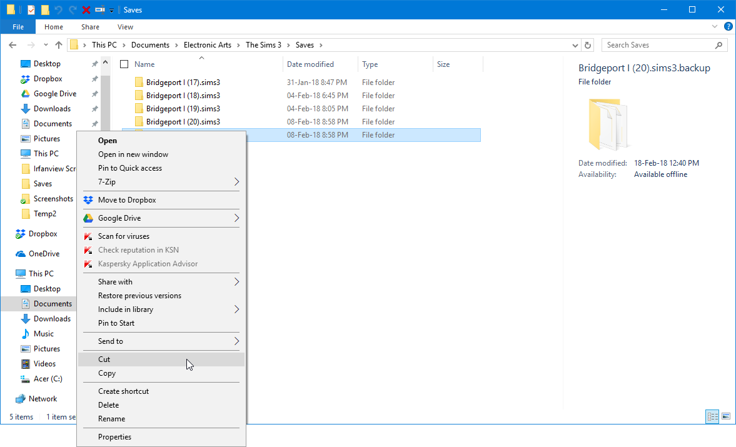Click Move to Dropbox in the context menu
Viewport: 736px width, 447px height.
(x=161, y=200)
